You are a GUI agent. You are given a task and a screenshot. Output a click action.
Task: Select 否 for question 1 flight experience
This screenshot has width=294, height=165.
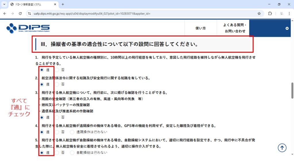coord(57,70)
